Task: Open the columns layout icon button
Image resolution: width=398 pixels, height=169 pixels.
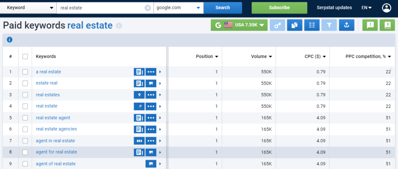Action: [312, 25]
